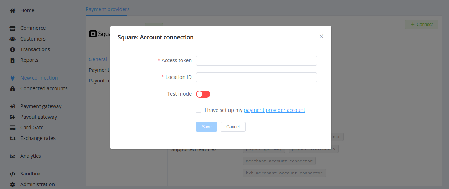Click the Location ID label

coord(179,77)
